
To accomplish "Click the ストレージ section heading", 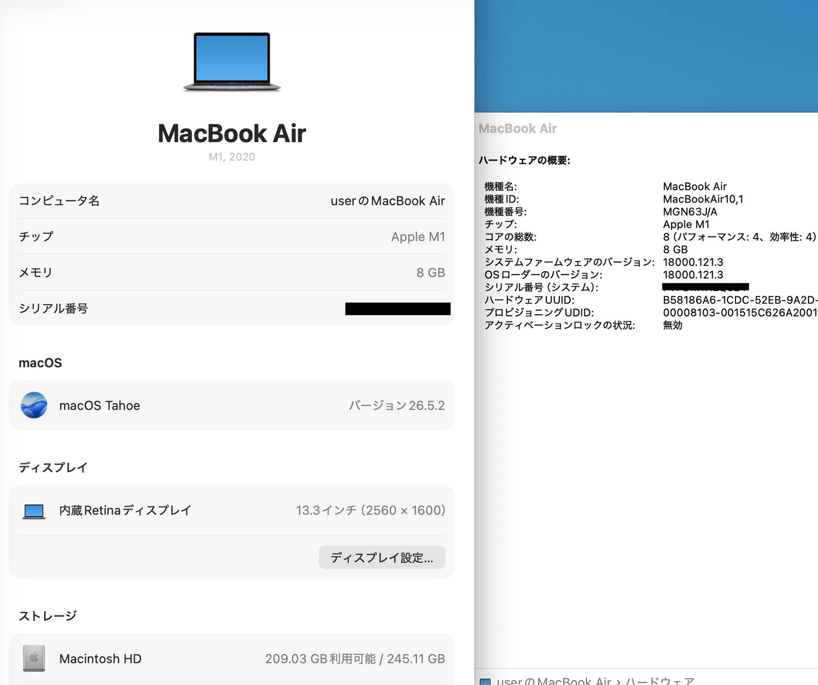I will click(48, 616).
